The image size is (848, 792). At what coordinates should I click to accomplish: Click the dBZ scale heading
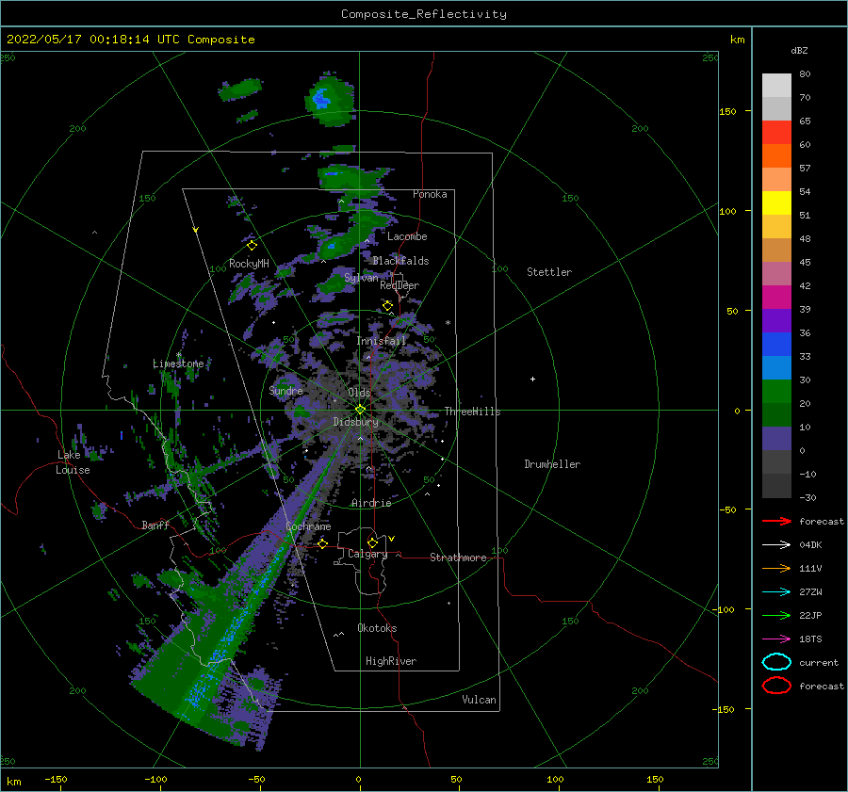coord(799,50)
